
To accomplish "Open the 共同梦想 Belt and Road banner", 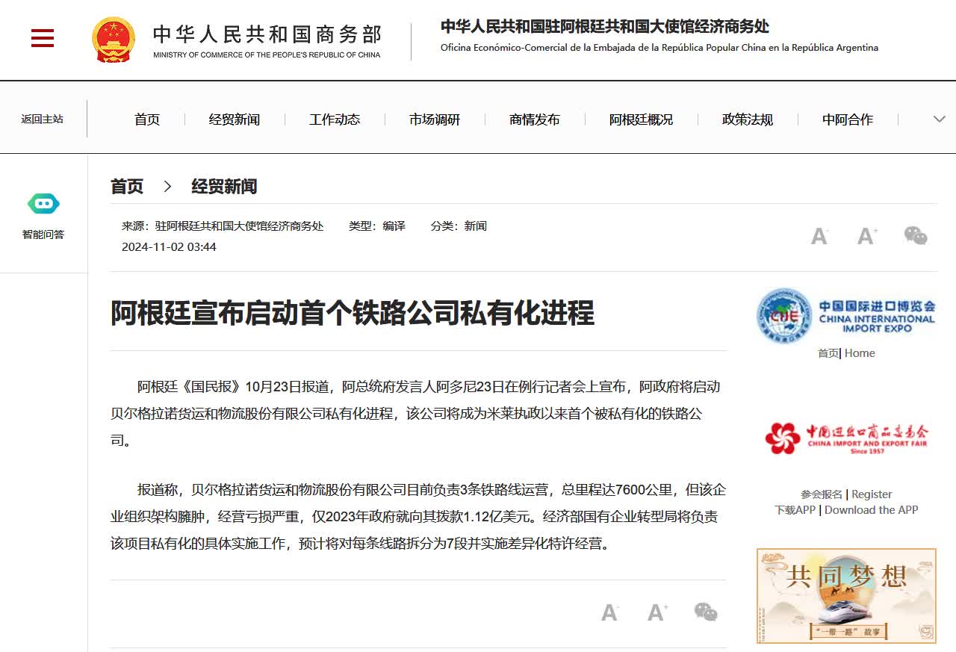I will tap(846, 595).
